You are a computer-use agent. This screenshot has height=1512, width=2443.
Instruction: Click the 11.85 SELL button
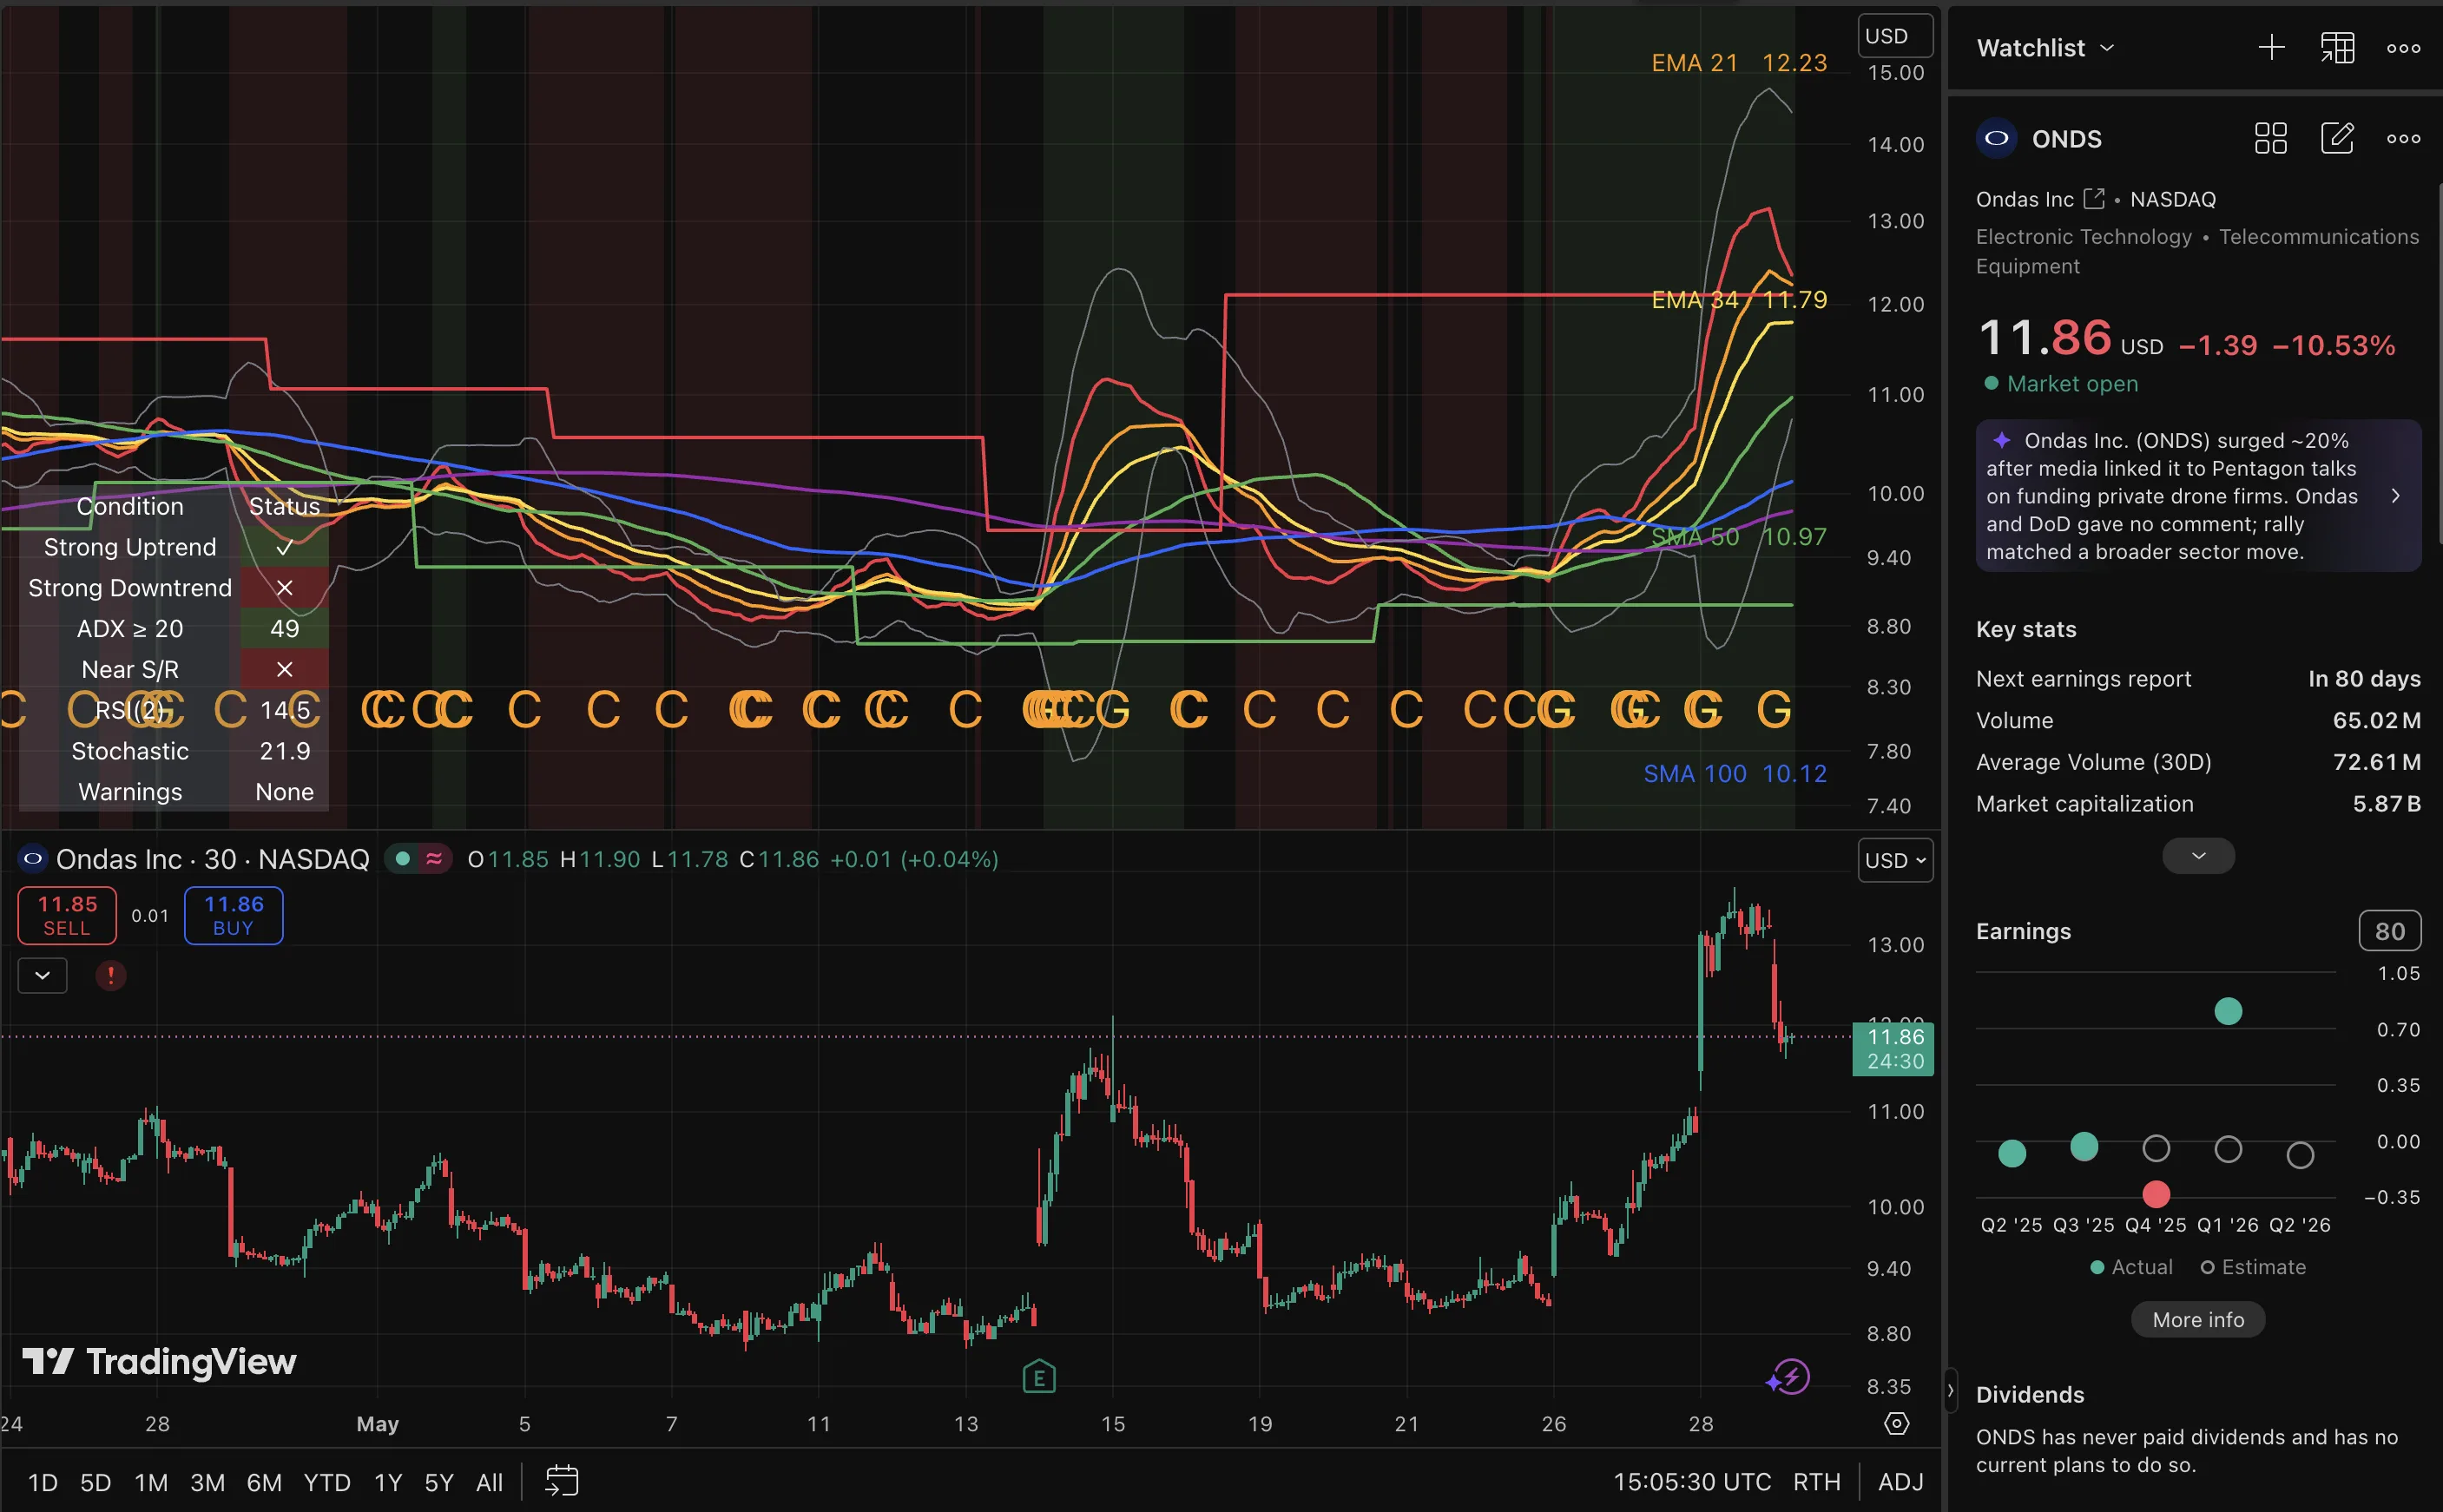(x=67, y=915)
